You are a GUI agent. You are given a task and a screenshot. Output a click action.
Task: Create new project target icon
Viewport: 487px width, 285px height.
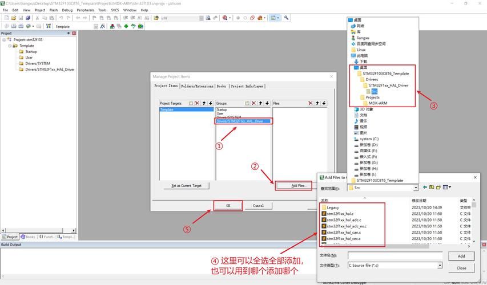tap(190, 103)
